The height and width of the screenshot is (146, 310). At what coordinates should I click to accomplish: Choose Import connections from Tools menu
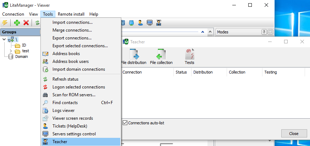[81, 22]
